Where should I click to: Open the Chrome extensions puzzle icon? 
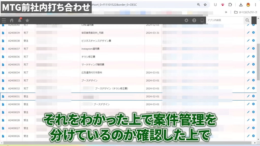coord(230,5)
